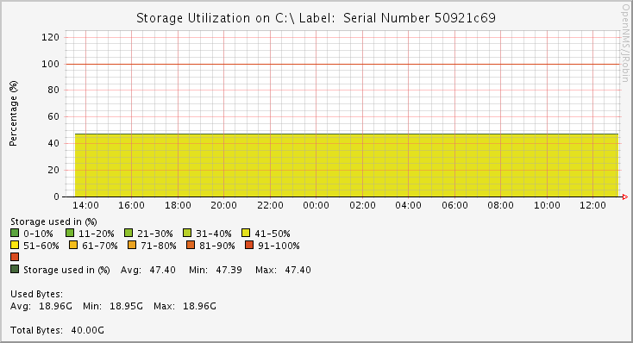Click the 61-70% legend color swatch

coord(73,245)
